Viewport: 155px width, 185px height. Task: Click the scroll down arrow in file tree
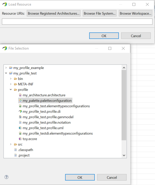[124, 155]
